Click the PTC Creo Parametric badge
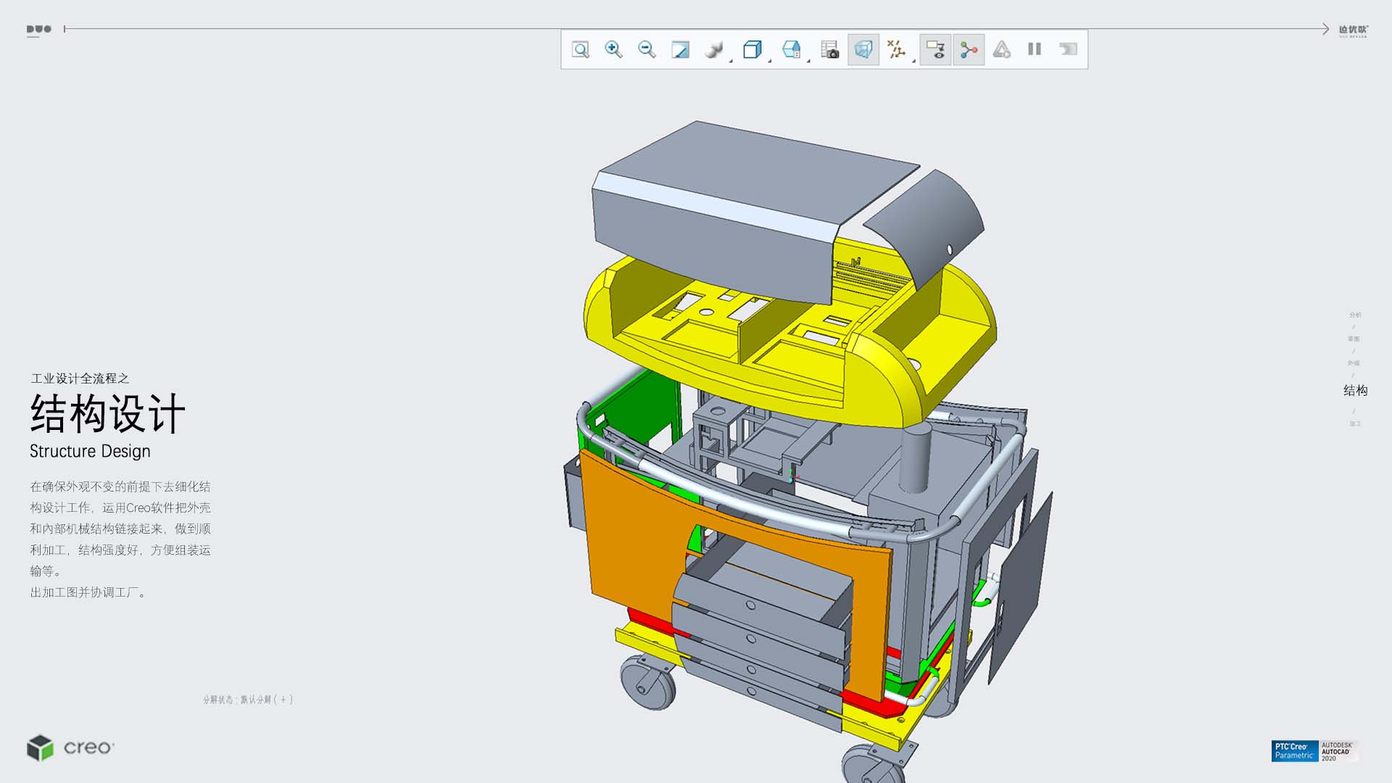 pos(1294,750)
